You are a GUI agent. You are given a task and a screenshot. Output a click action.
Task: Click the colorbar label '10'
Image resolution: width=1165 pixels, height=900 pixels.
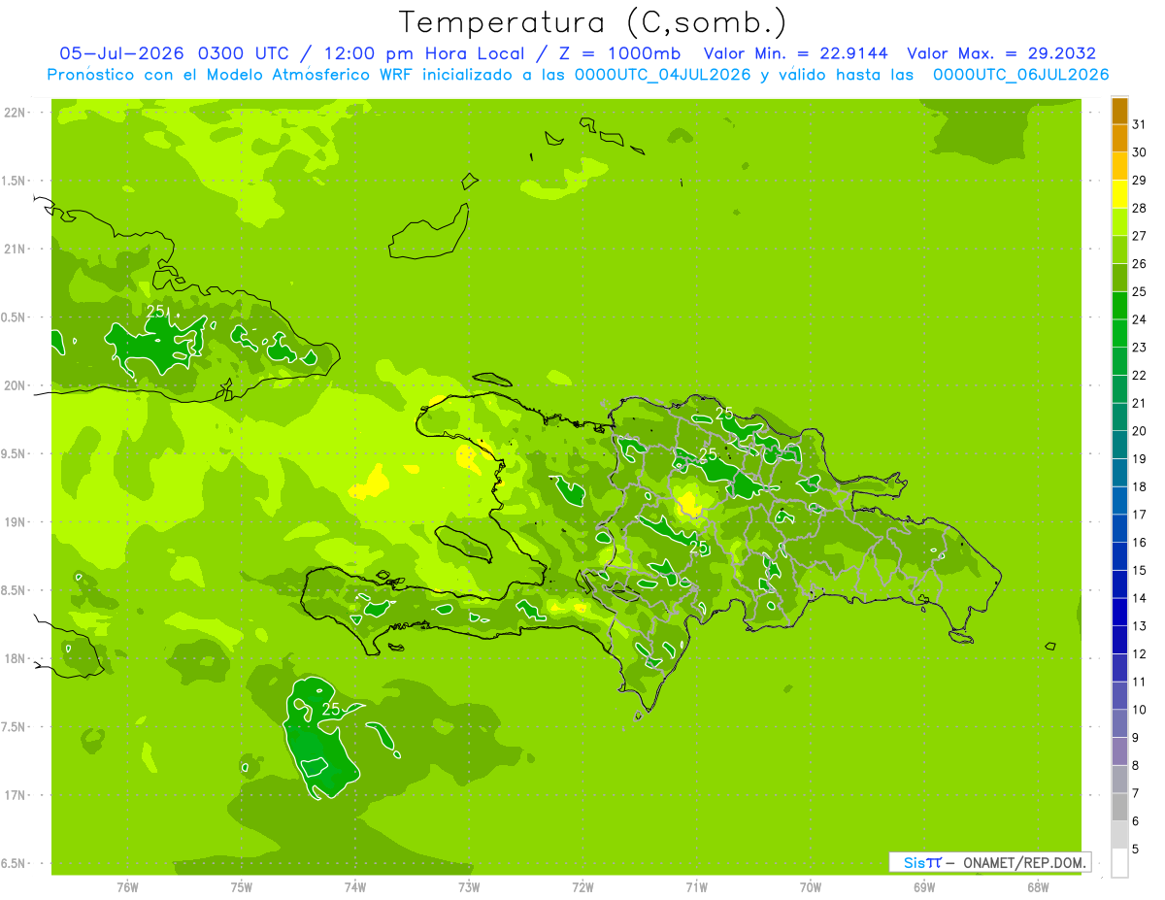click(x=1140, y=710)
